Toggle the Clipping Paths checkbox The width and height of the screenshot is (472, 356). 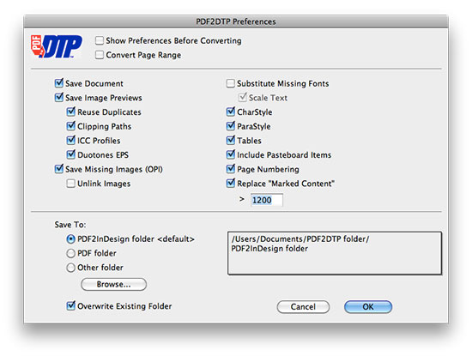click(x=71, y=126)
